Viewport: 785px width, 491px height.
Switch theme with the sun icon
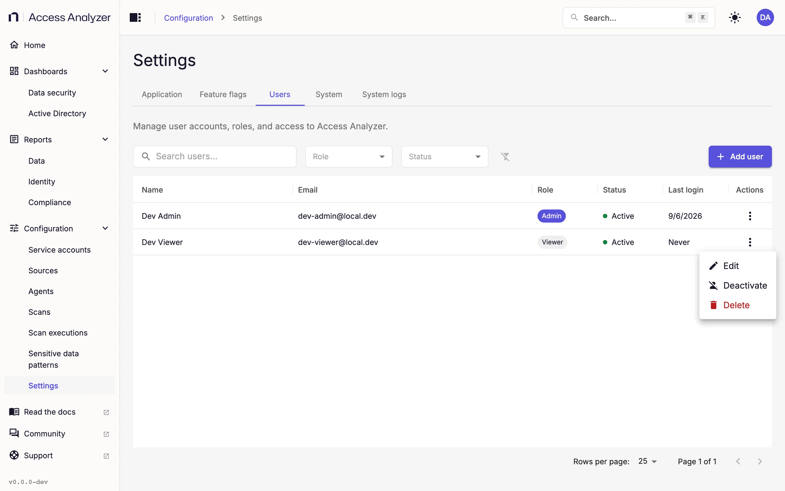click(x=734, y=17)
